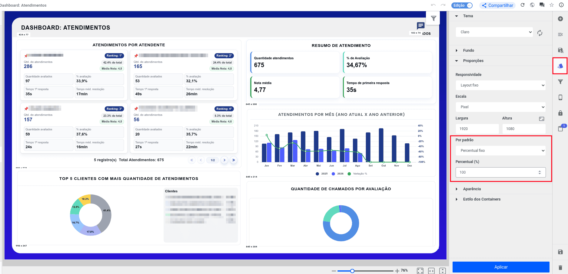This screenshot has width=568, height=274.
Task: Click the Largura input field with 1920
Action: coord(477,129)
